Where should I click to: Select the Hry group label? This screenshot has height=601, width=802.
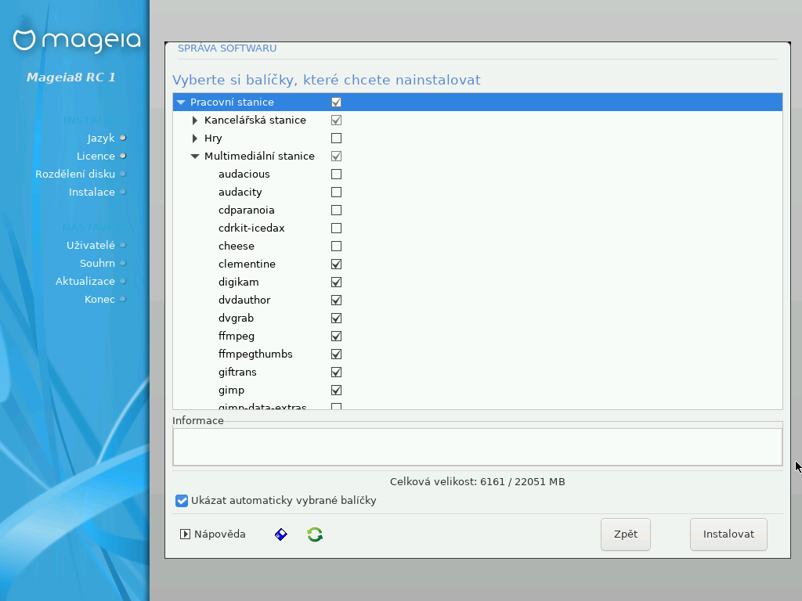(x=213, y=139)
